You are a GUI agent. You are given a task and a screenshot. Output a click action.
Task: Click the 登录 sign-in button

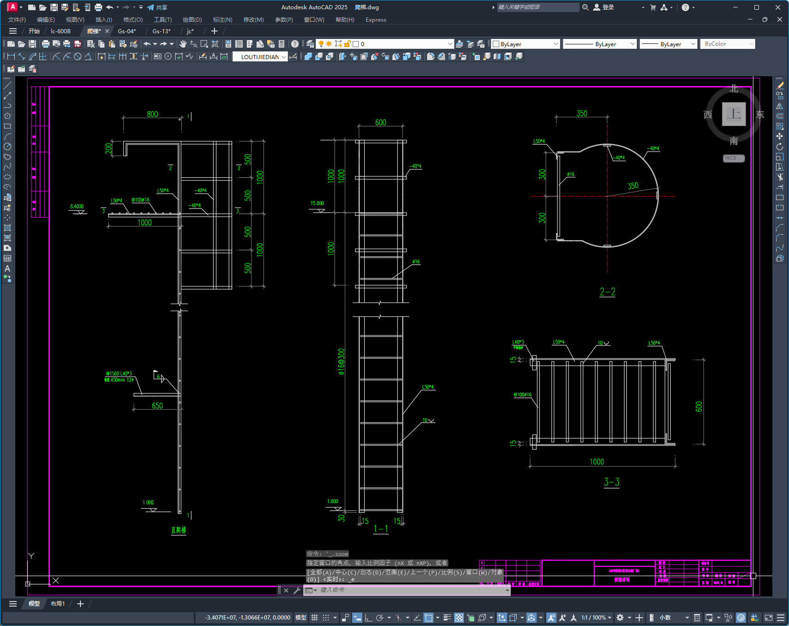pos(603,7)
